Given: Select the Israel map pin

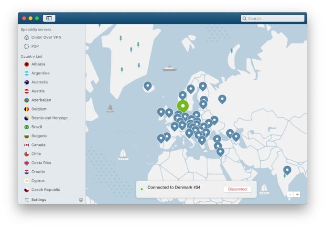Looking at the screenshot, I should [220, 152].
